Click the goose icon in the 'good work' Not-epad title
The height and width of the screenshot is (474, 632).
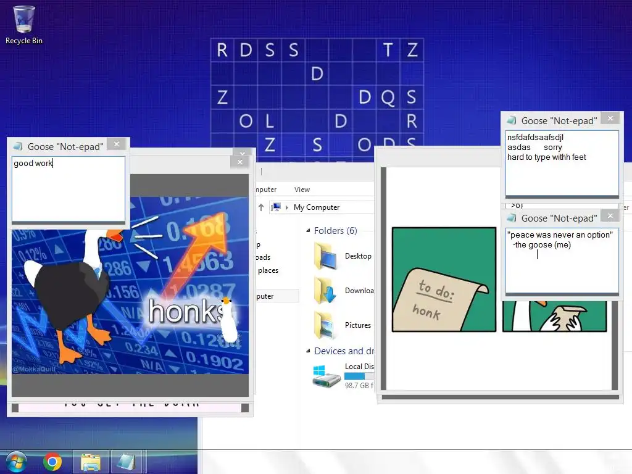tap(18, 146)
